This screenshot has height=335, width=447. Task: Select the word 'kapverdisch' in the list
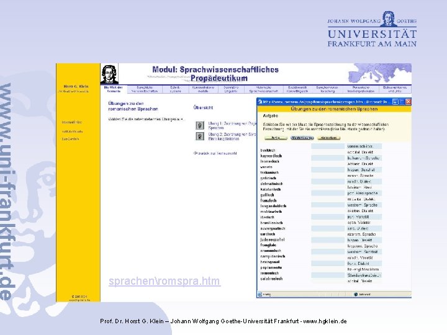coord(271,156)
